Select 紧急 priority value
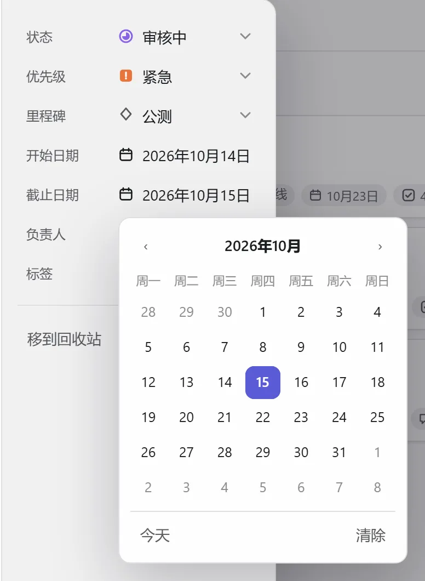This screenshot has height=581, width=425. [157, 77]
